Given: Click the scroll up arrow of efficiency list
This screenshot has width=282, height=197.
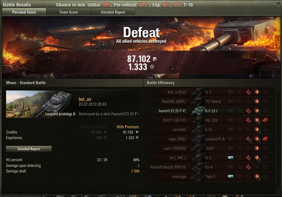Looking at the screenshot, I should pos(278,89).
